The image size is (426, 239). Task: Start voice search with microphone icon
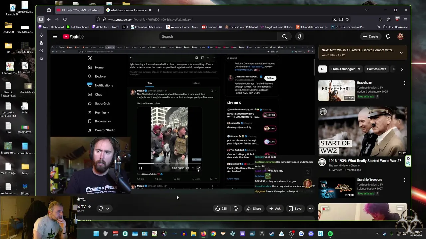click(300, 37)
